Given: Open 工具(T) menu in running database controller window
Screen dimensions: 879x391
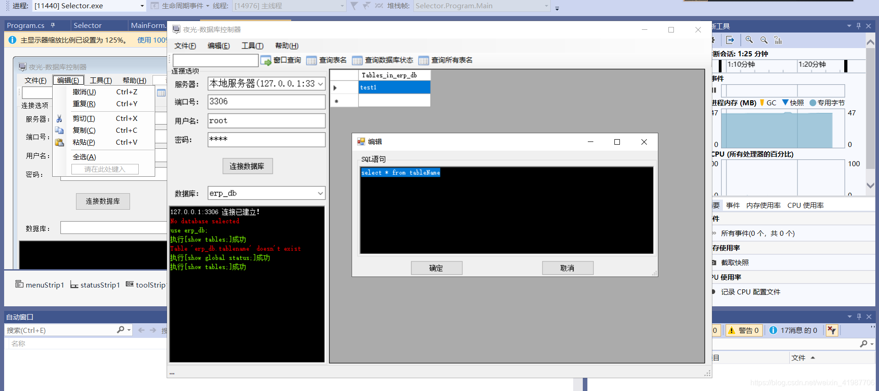Looking at the screenshot, I should (x=252, y=46).
